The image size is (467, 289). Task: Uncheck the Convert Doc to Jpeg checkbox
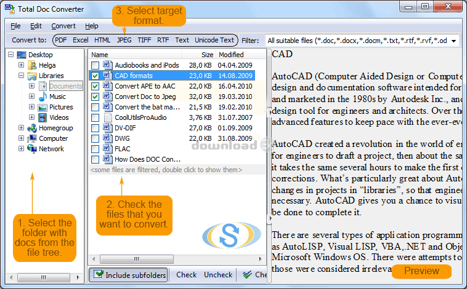click(x=95, y=97)
